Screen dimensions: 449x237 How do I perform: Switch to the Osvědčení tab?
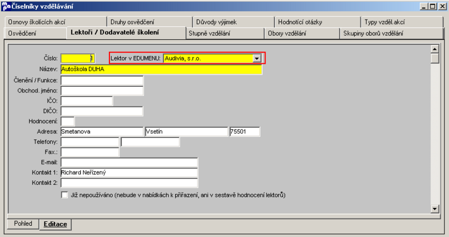click(35, 34)
